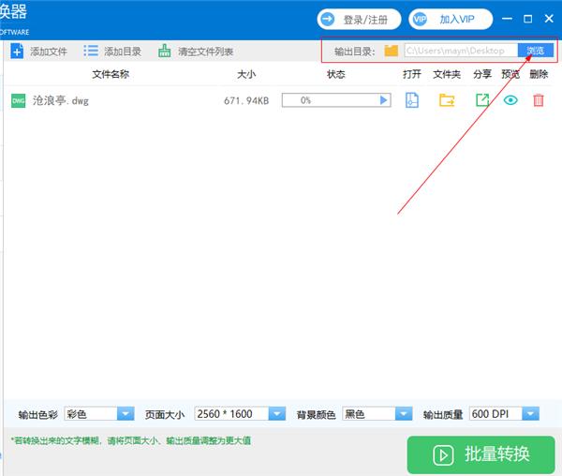Start 批量转换 batch conversion
The width and height of the screenshot is (562, 476).
click(481, 454)
